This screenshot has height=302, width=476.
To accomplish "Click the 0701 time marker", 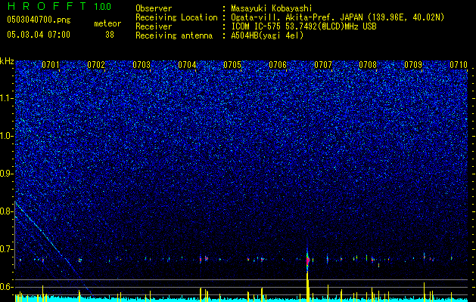I will click(51, 65).
